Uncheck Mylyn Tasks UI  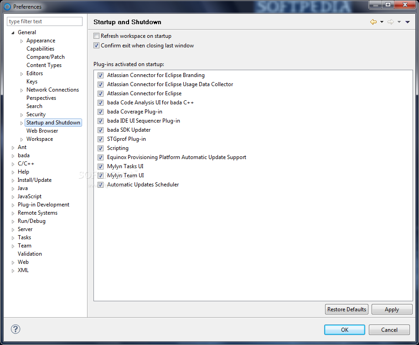coord(100,166)
